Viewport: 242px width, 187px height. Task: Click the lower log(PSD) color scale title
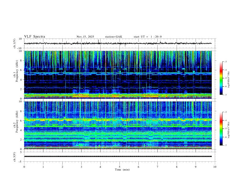pyautogui.click(x=229, y=130)
